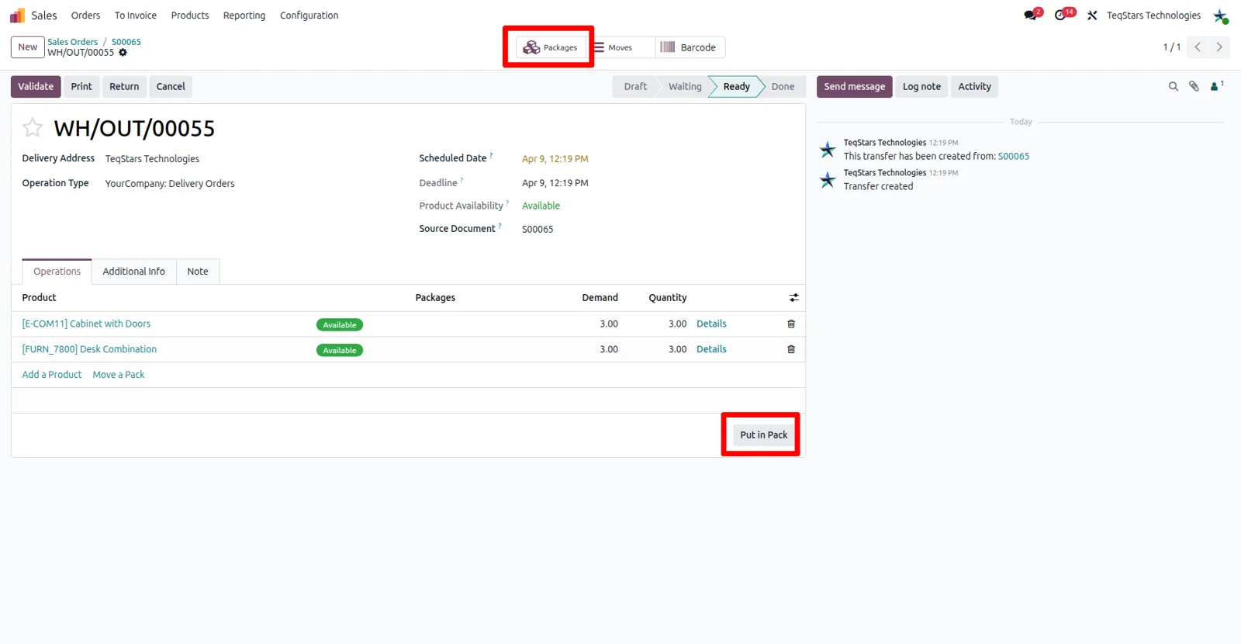The width and height of the screenshot is (1241, 644).
Task: Cancel the transfer
Action: 171,87
